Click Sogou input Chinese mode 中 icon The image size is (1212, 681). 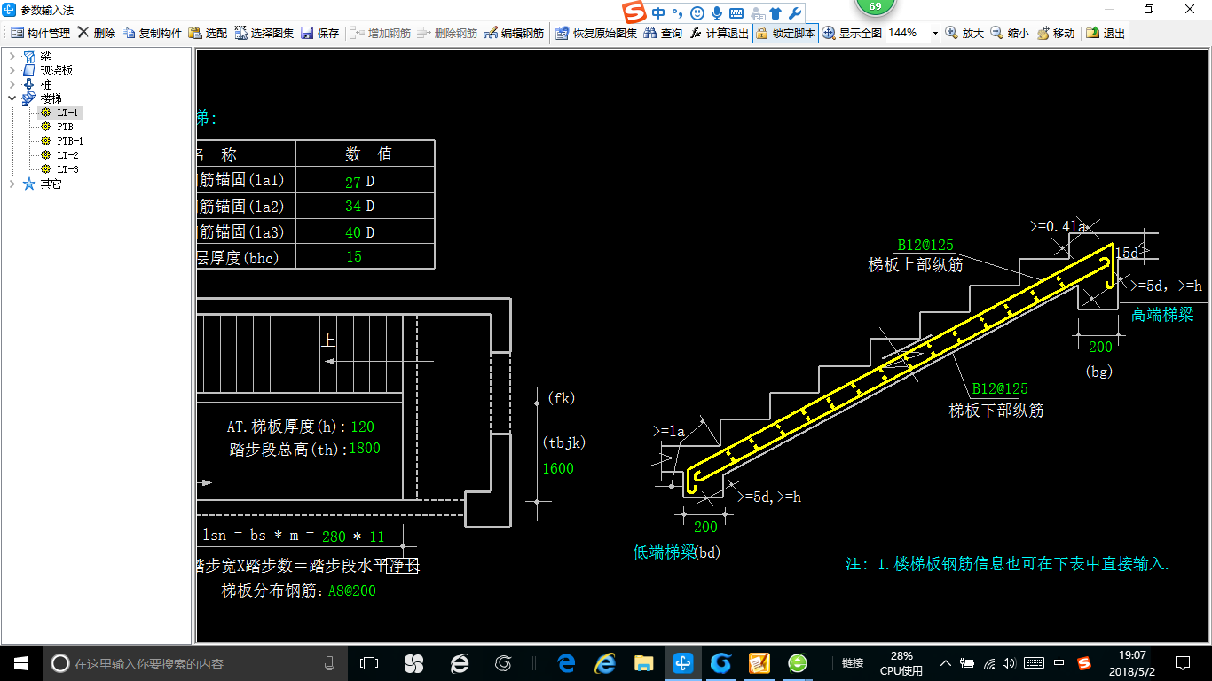coord(657,13)
